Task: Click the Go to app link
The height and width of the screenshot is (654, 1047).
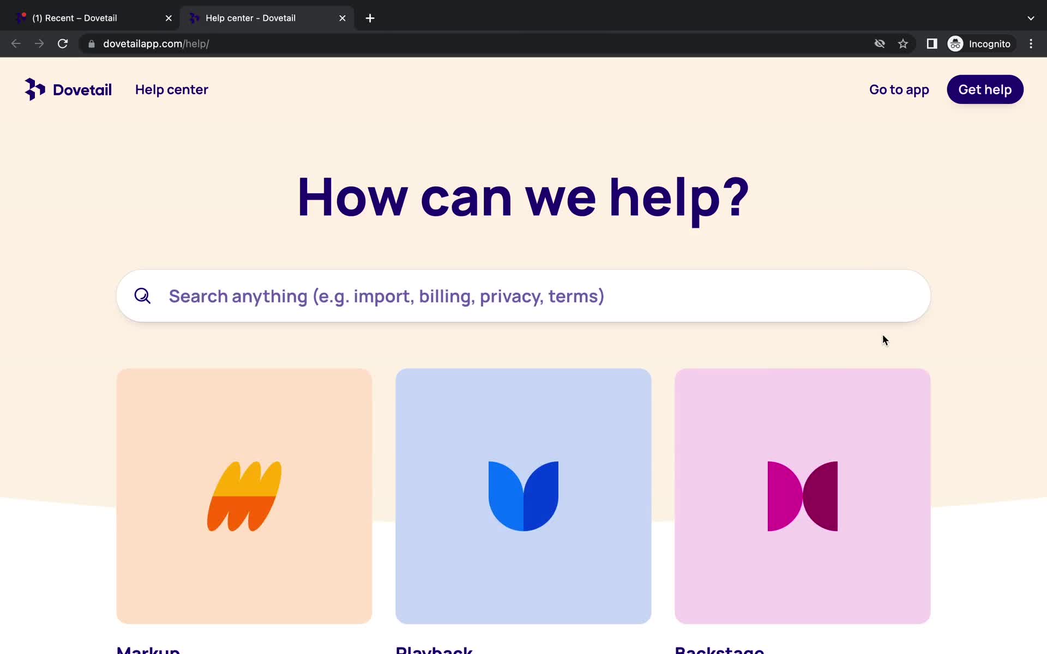Action: tap(899, 89)
